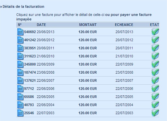Open invoice document icon for 461242
The width and height of the screenshot is (167, 121).
tap(20, 40)
